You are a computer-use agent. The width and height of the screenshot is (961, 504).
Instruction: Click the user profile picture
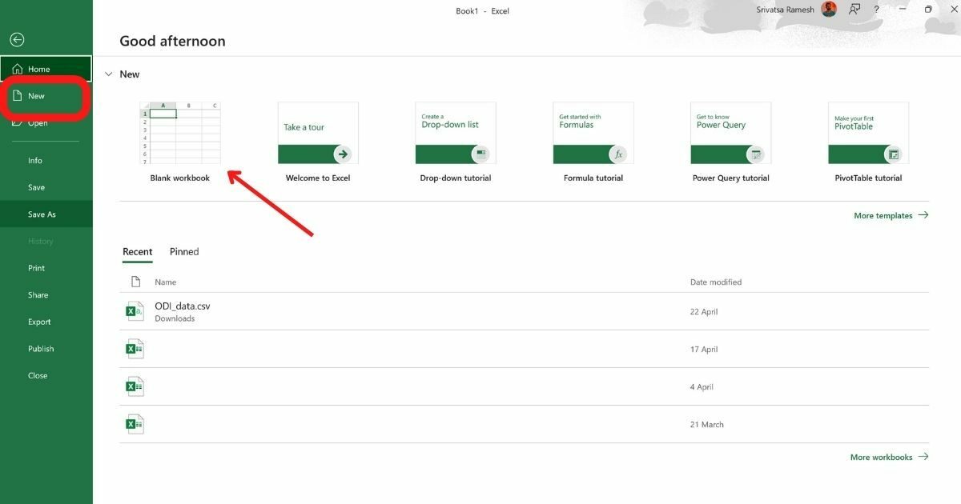point(830,10)
